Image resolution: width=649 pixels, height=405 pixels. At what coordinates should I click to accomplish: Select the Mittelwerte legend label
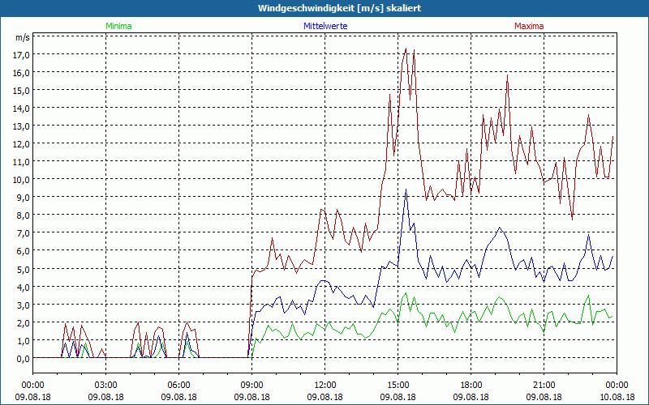(325, 26)
